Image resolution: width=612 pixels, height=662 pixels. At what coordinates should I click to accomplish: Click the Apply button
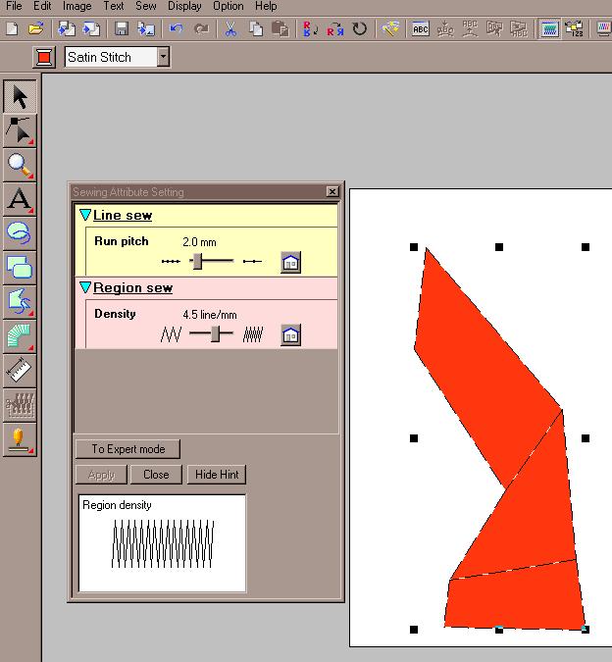pyautogui.click(x=101, y=475)
